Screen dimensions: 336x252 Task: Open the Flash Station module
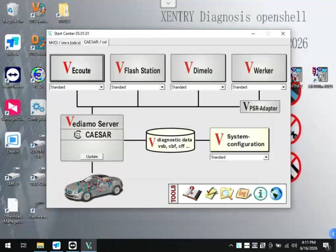pyautogui.click(x=138, y=68)
